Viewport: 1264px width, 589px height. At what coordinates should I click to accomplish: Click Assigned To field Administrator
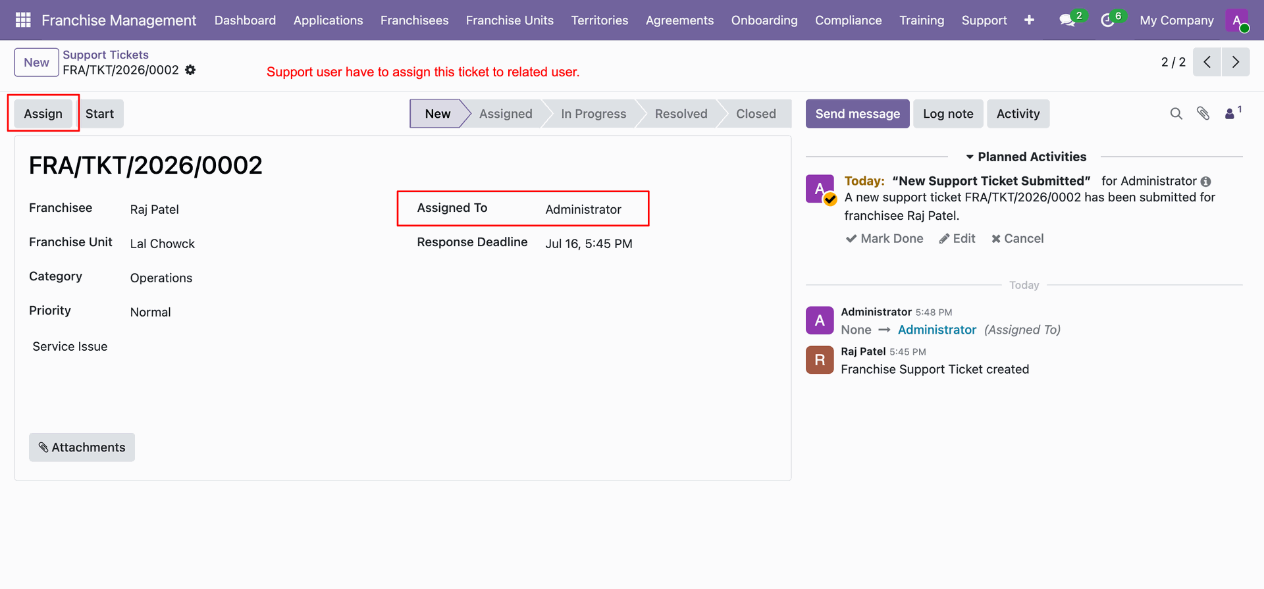(x=583, y=209)
